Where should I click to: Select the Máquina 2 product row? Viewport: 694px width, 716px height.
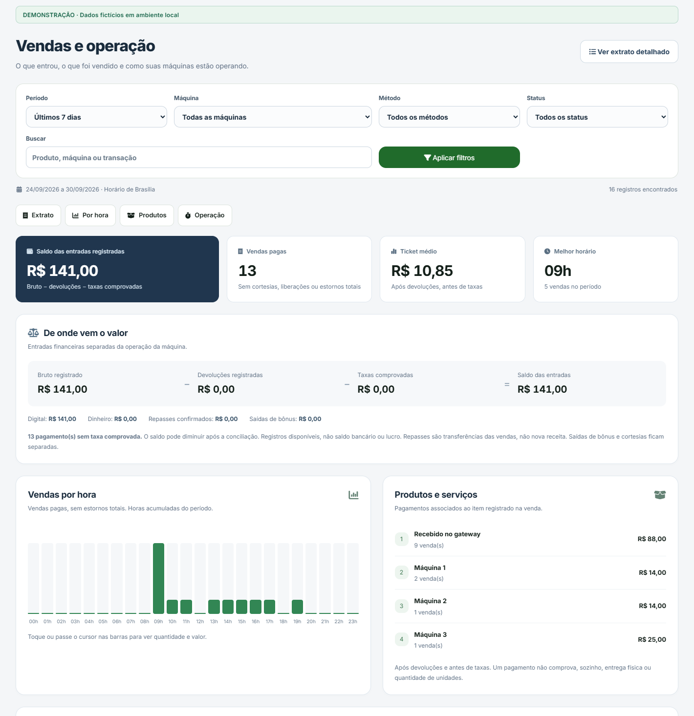(x=530, y=606)
